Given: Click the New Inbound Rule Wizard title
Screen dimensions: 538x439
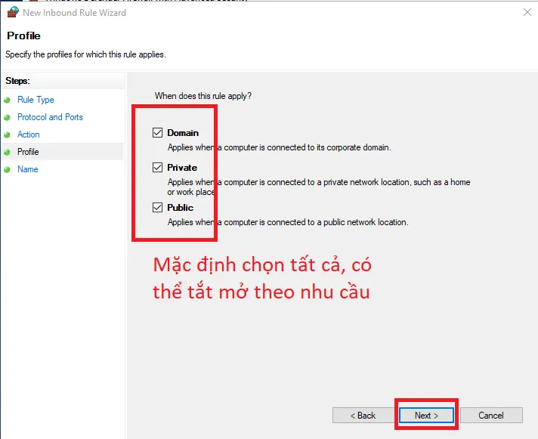Looking at the screenshot, I should click(x=75, y=13).
